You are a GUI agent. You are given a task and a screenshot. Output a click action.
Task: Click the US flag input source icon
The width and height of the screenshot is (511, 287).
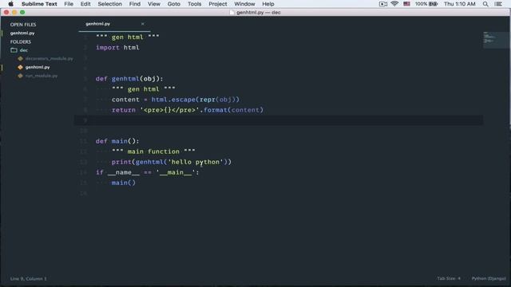pos(406,4)
